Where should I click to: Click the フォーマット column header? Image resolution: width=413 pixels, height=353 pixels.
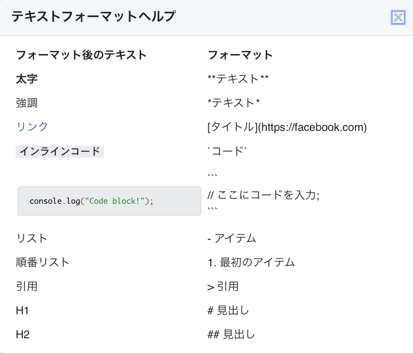coord(240,55)
